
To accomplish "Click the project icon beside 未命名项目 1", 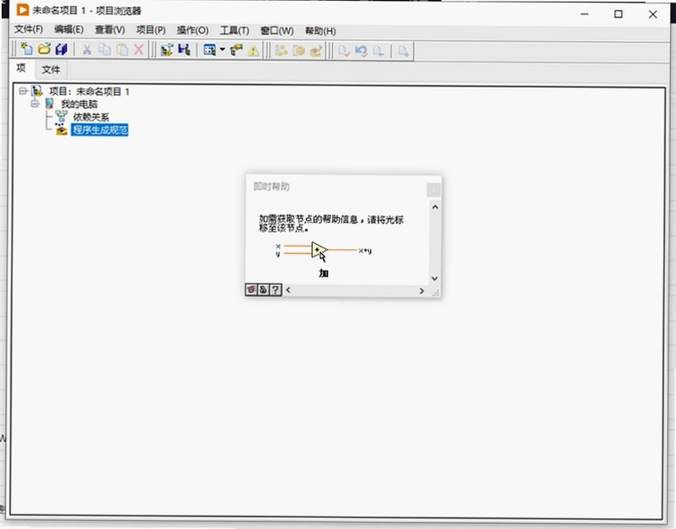I will [x=37, y=91].
